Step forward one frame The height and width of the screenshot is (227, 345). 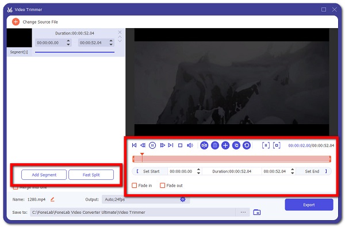tap(162, 145)
